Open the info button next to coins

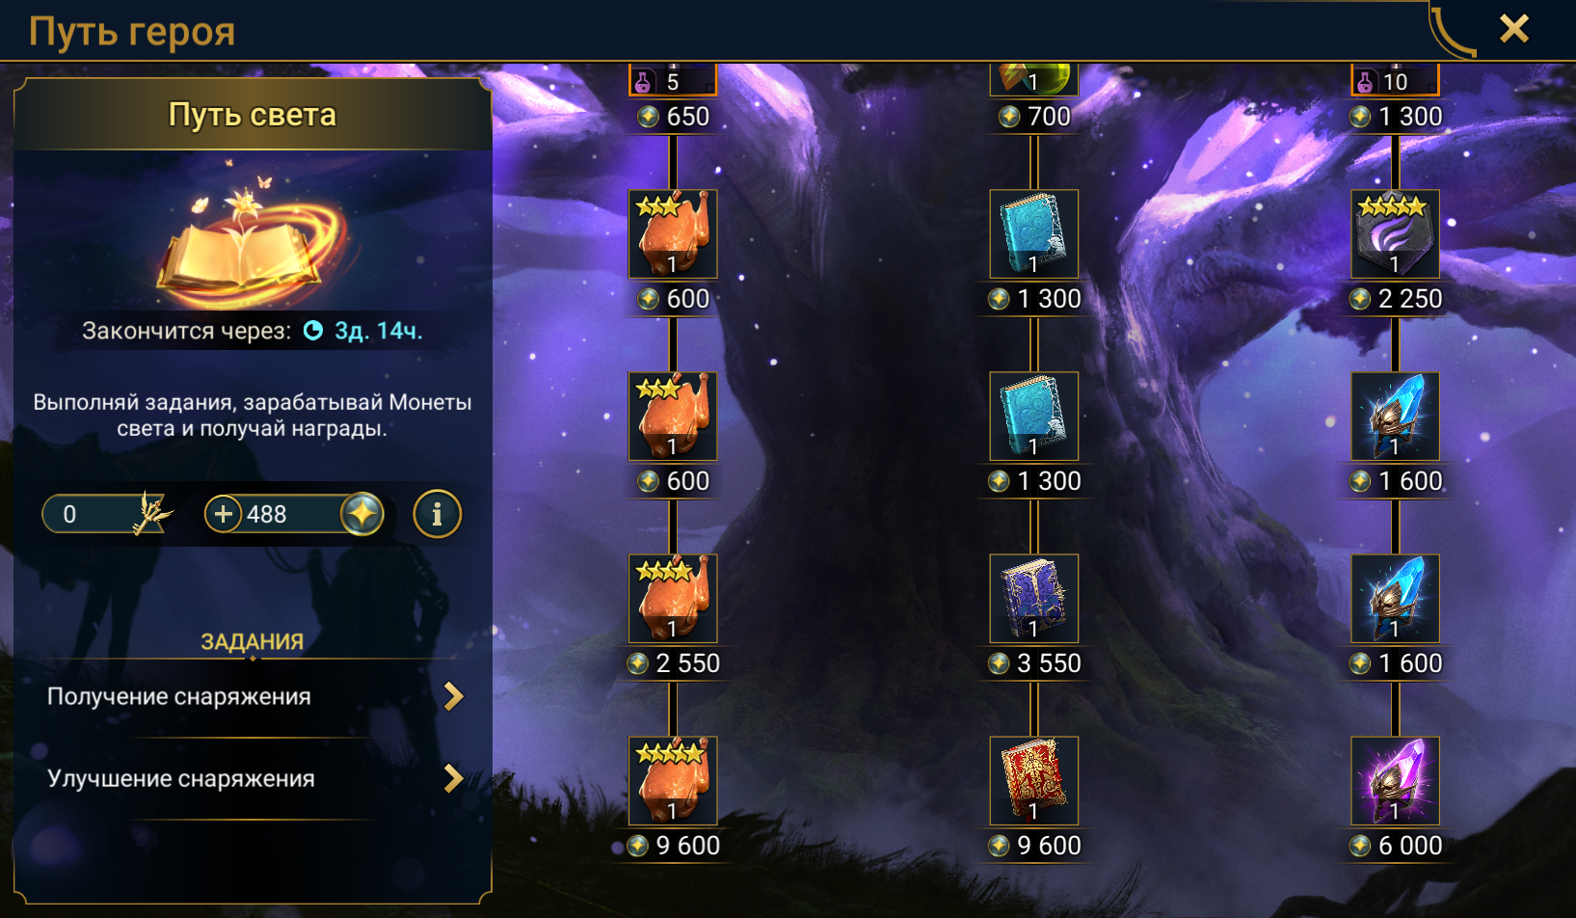[x=437, y=514]
